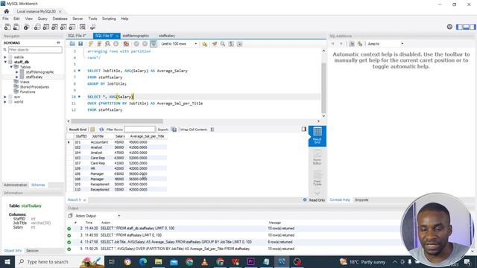
Task: Open find panel magnifier in editor toolbar
Action: pyautogui.click(x=223, y=44)
